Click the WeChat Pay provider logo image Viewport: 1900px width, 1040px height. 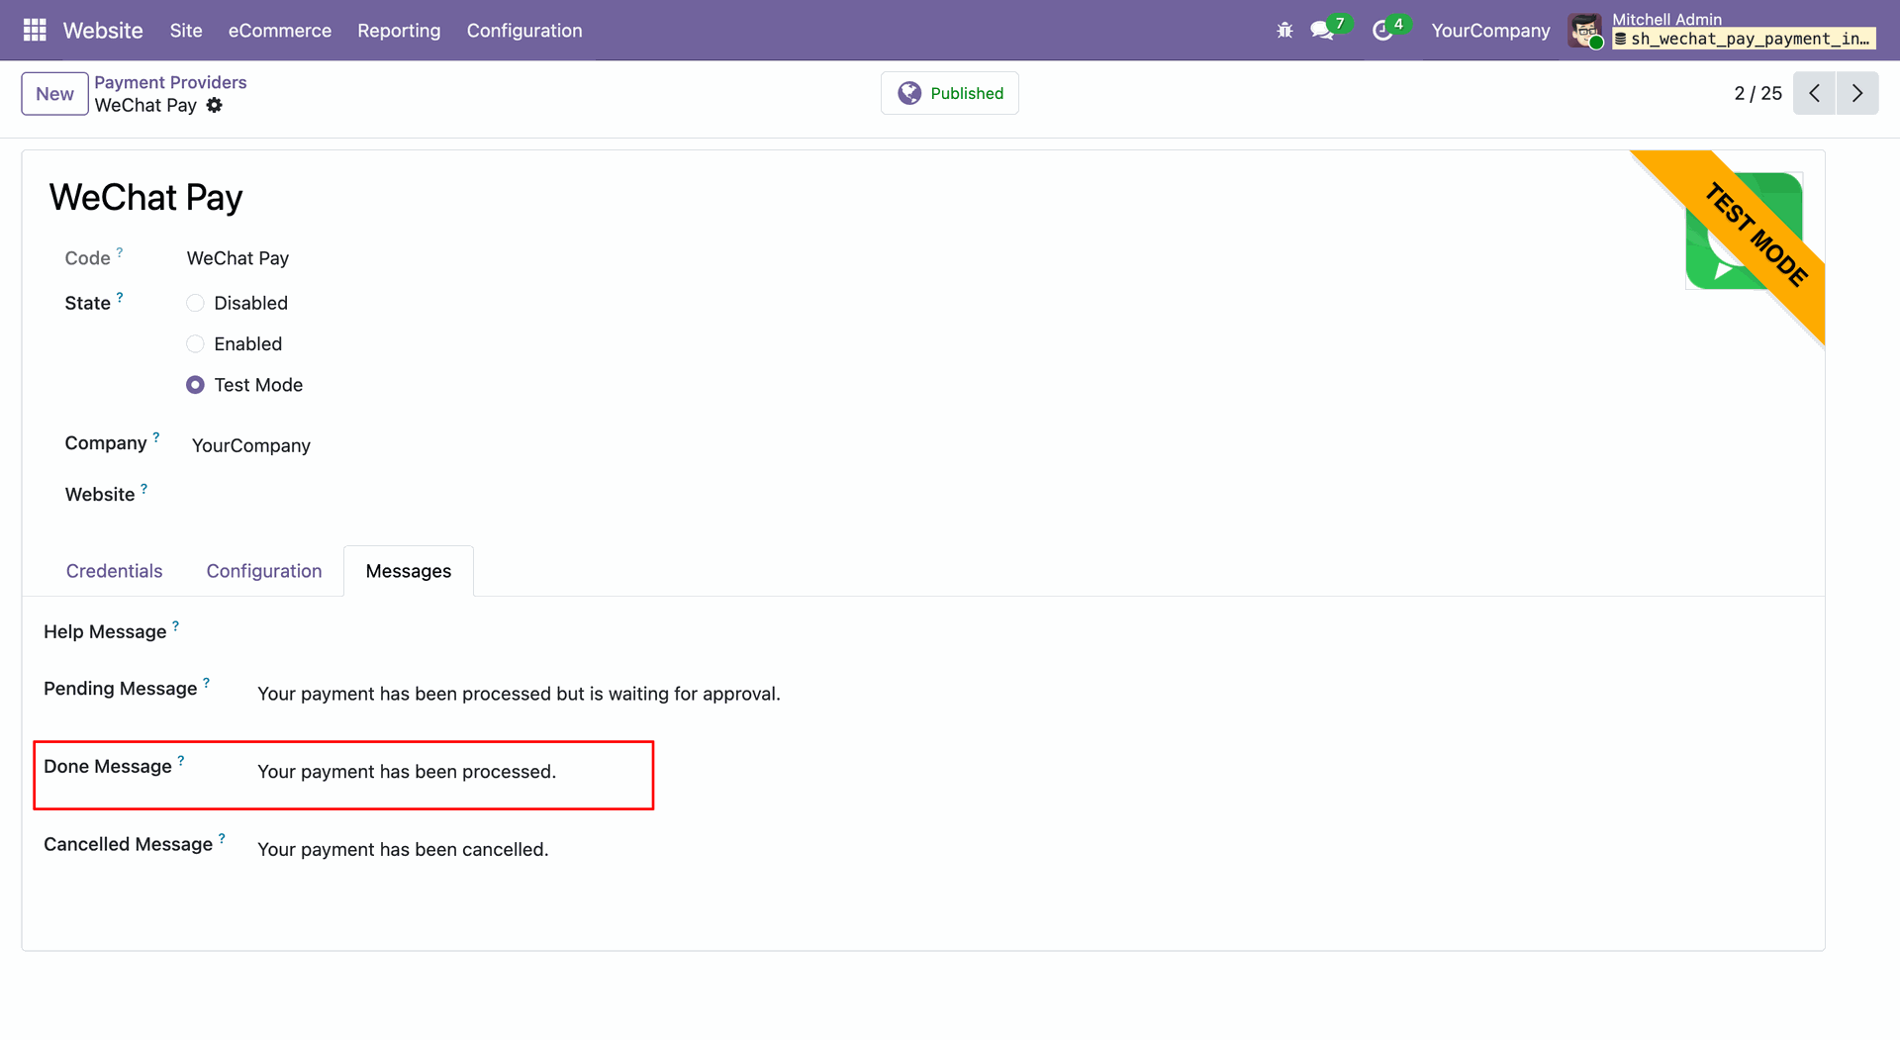[1744, 231]
